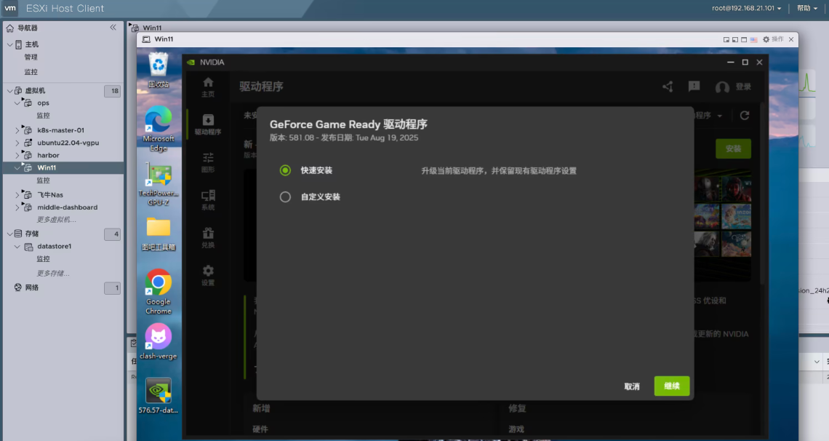
Task: Open 管理 under 主机
Action: pos(31,57)
